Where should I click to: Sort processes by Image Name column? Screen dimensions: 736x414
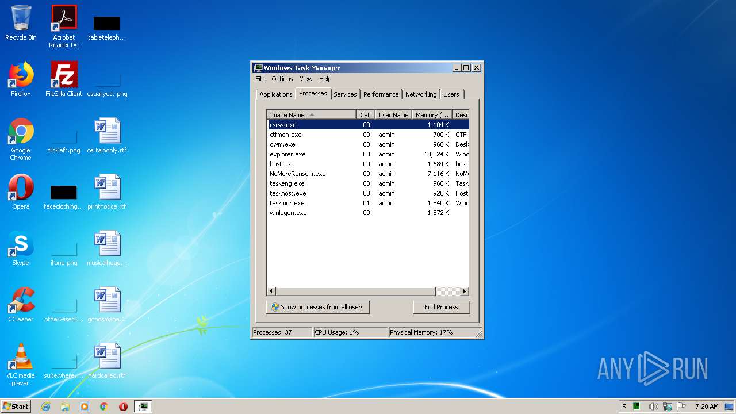pos(311,115)
